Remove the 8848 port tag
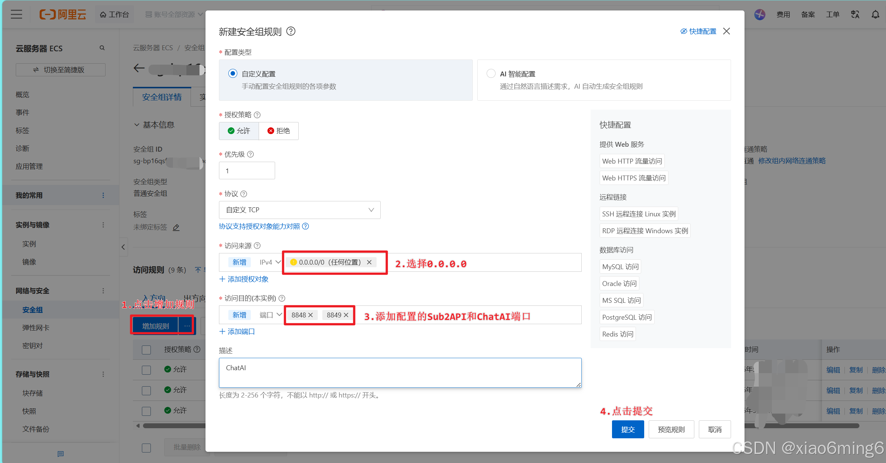 [310, 315]
